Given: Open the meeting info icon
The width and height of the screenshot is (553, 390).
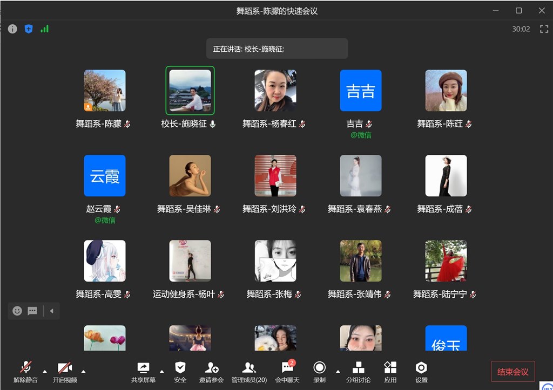Looking at the screenshot, I should coord(12,29).
